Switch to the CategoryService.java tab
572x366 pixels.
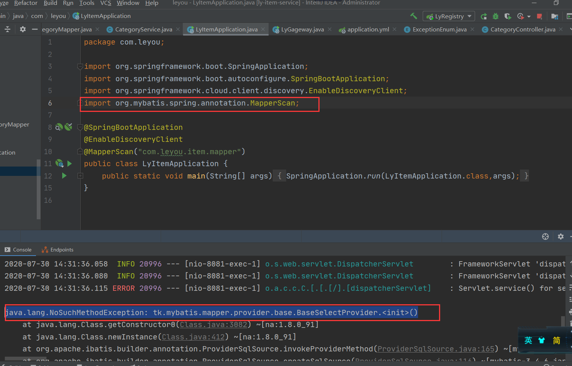coord(143,30)
